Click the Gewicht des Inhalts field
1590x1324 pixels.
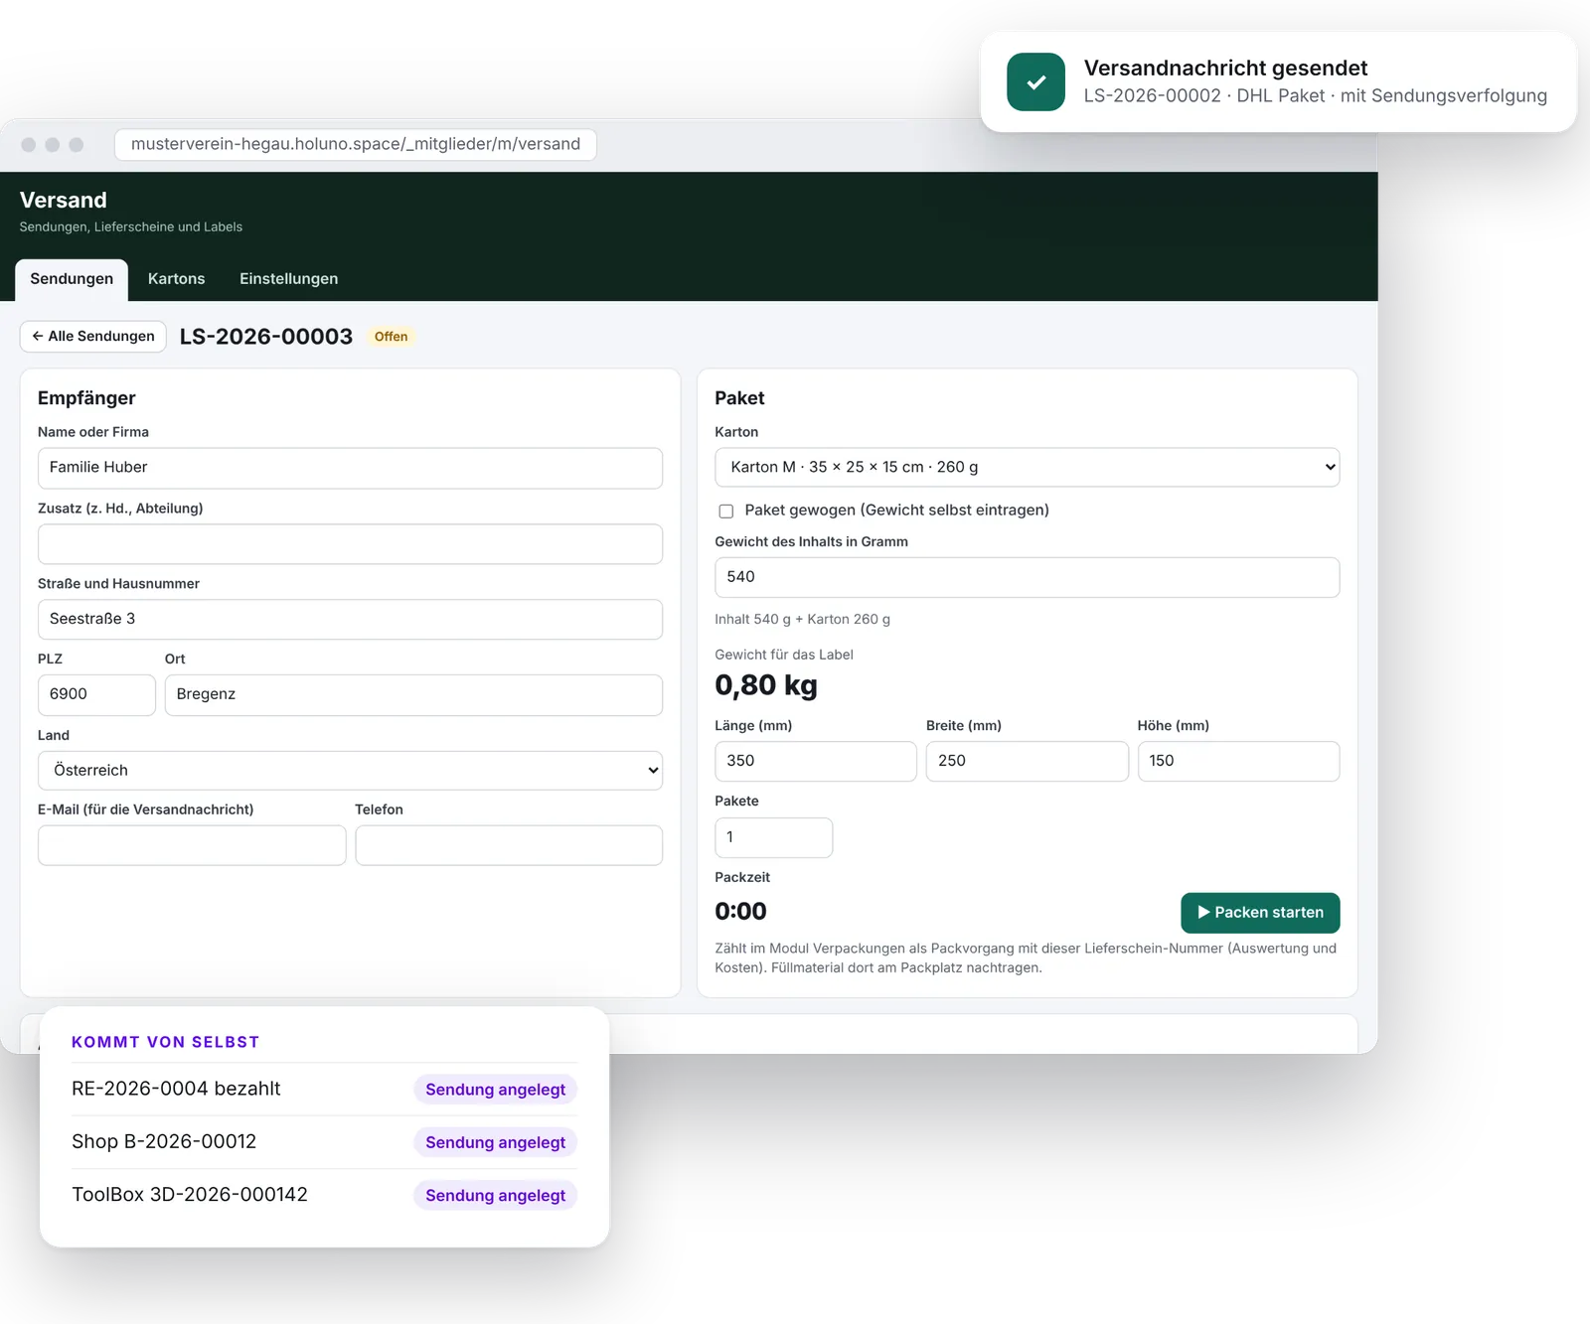tap(1027, 577)
